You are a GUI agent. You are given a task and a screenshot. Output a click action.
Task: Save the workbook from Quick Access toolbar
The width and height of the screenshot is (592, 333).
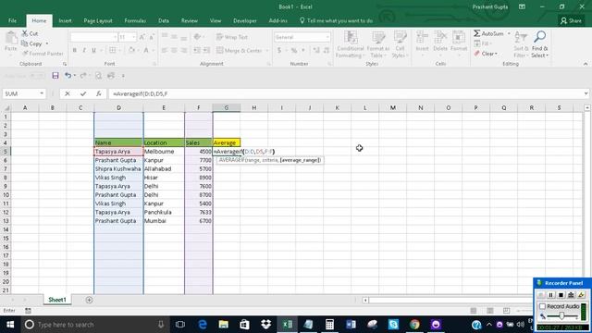click(x=55, y=76)
